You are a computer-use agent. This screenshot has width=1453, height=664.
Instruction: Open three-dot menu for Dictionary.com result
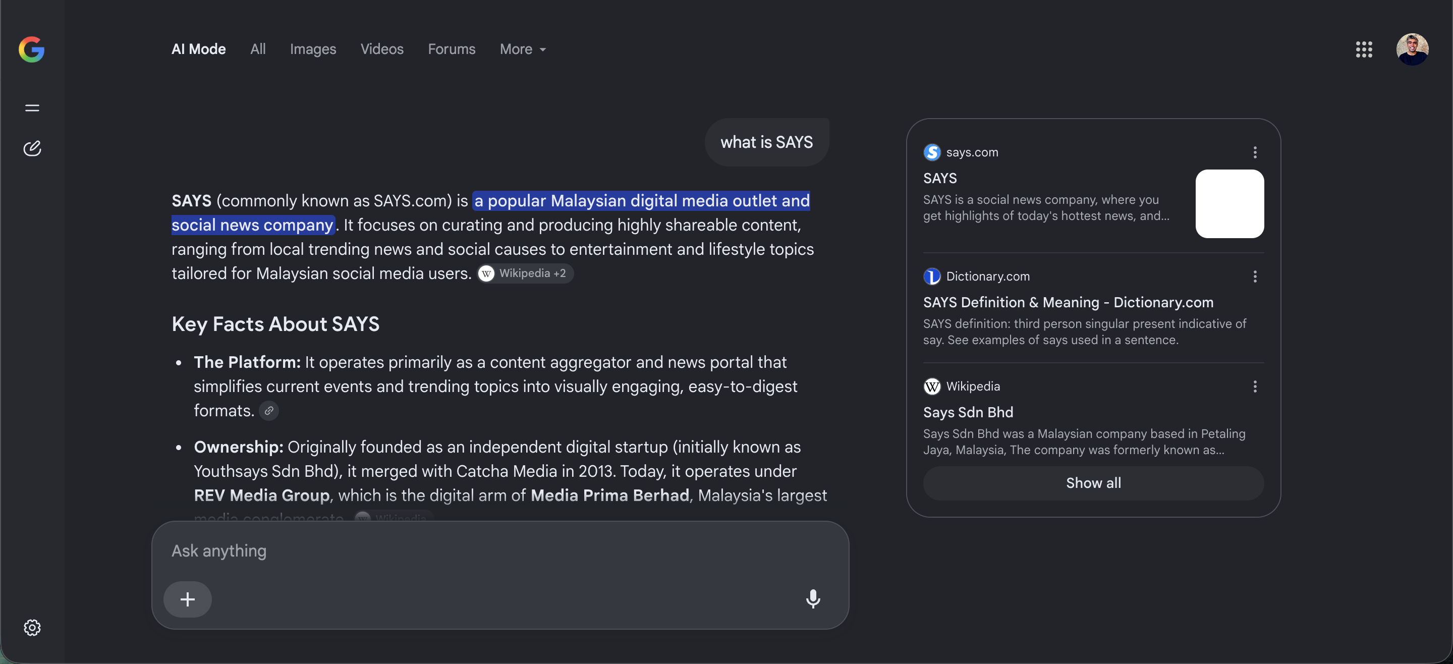click(1254, 276)
